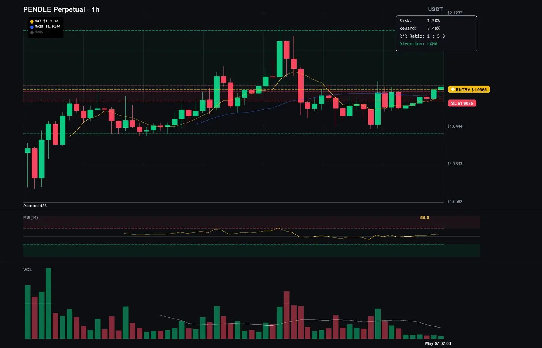This screenshot has height=348, width=542.
Task: Click the white dot on the ENTRY tag
Action: tap(453, 89)
